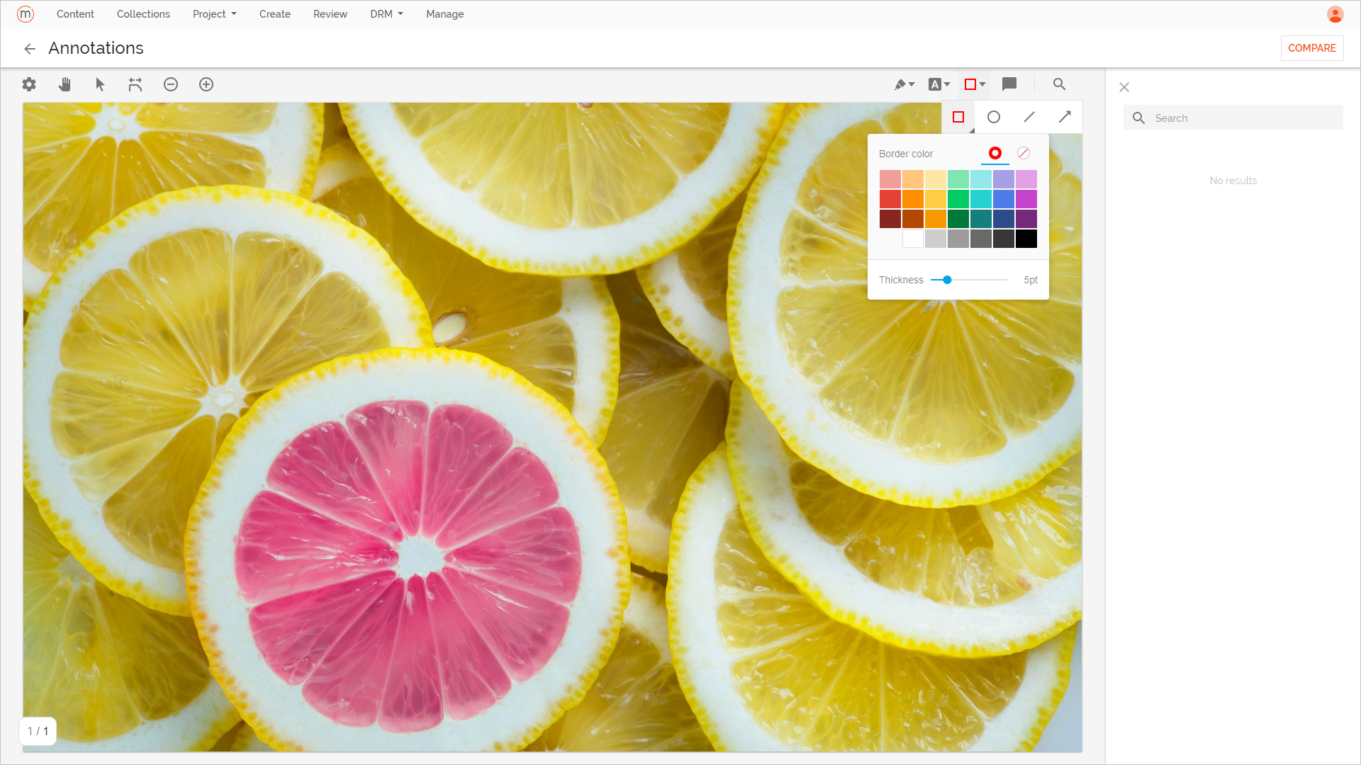Viewport: 1361px width, 765px height.
Task: Go back with the left arrow
Action: [30, 48]
